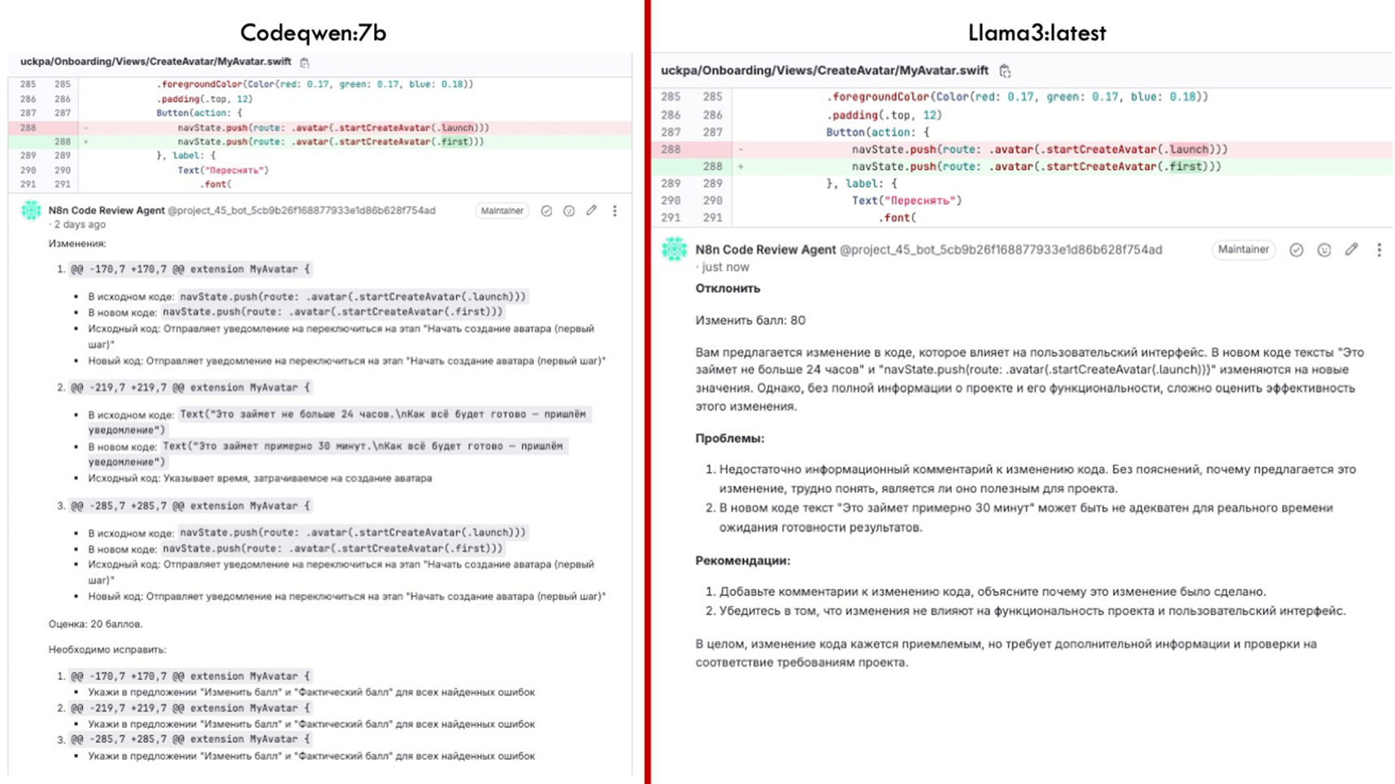Viewport: 1395px width, 784px height.
Task: Click the 'Недостаточно информационный комментарий' problem item
Action: point(1037,479)
